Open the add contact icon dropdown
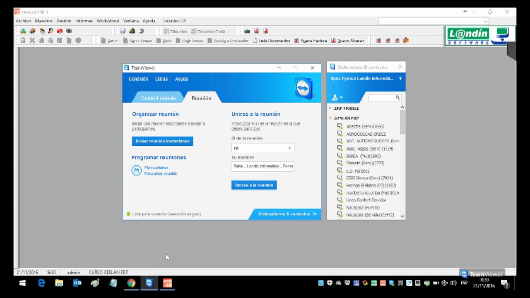 point(337,98)
